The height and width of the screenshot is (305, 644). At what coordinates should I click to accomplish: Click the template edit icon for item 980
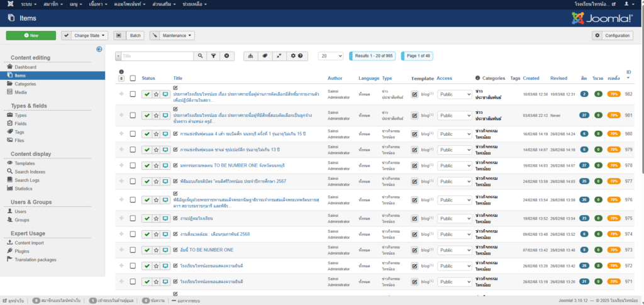coord(414,133)
